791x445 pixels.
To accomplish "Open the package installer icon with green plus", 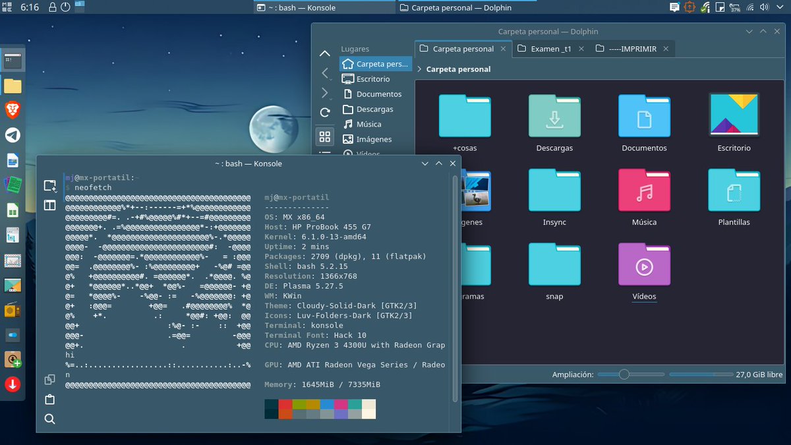I will tap(13, 359).
